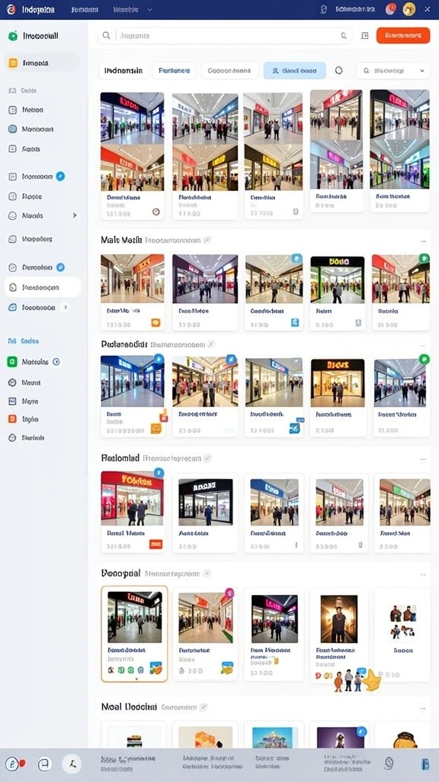Select the highlighted light-blue filter tab
Viewport: 439px width, 782px height.
pos(294,71)
